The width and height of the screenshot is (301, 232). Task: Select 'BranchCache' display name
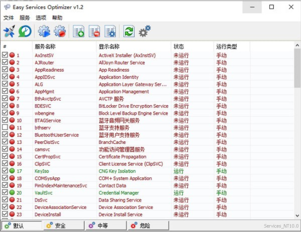(x=112, y=142)
